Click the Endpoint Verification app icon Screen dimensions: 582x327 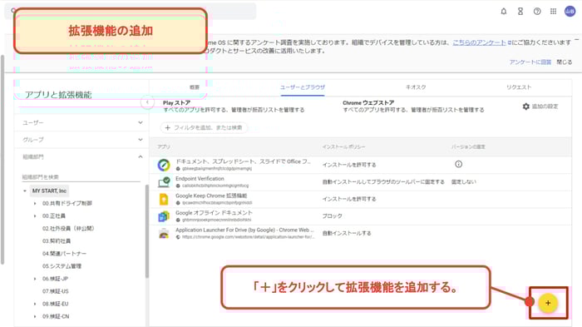(164, 181)
